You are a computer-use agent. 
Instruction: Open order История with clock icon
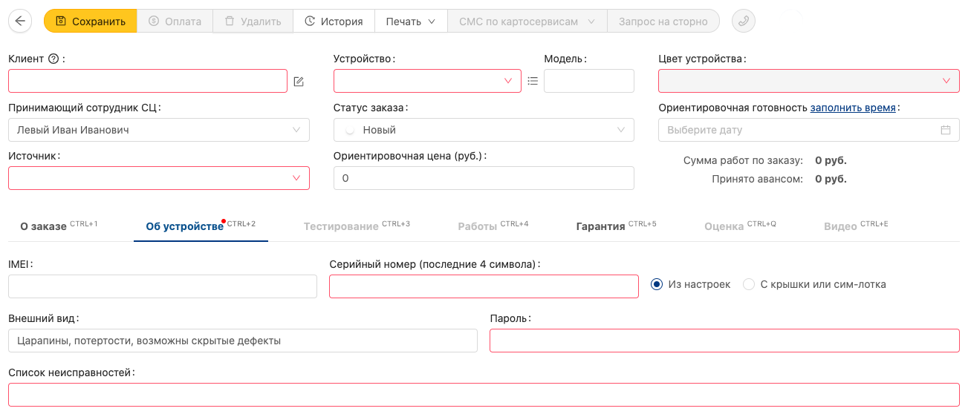[334, 21]
